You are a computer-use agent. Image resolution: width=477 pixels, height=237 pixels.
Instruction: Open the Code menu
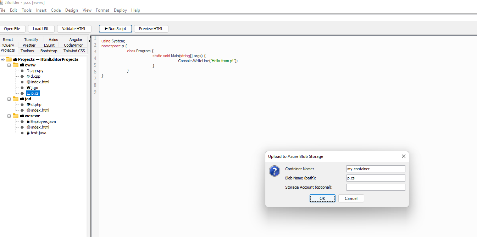pyautogui.click(x=56, y=10)
